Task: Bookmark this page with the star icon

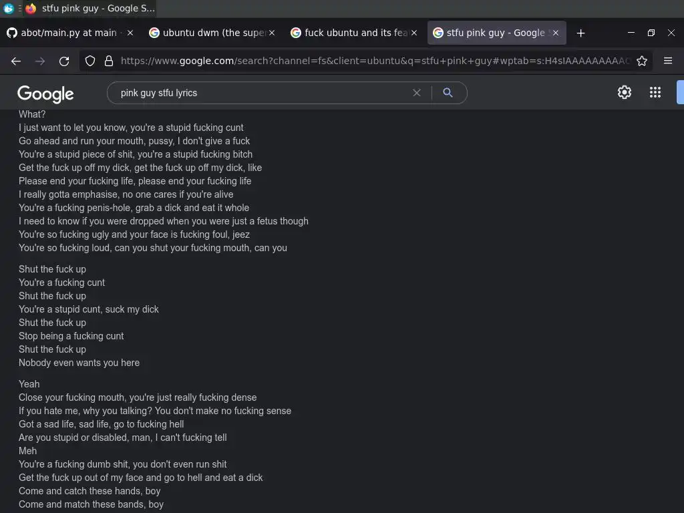Action: [x=642, y=61]
